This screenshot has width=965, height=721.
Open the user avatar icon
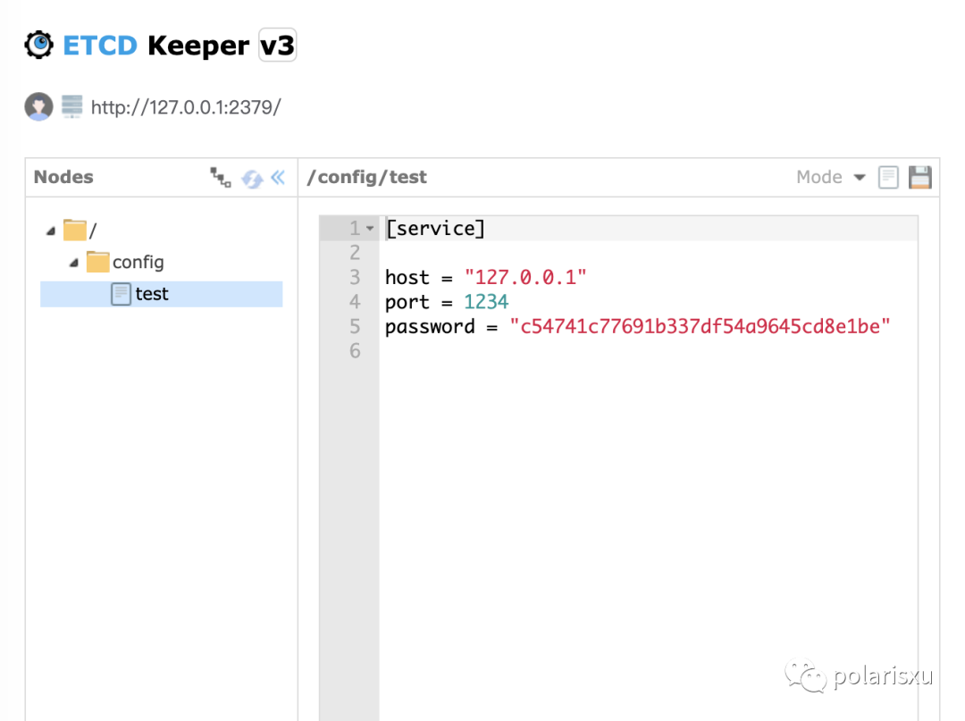38,106
